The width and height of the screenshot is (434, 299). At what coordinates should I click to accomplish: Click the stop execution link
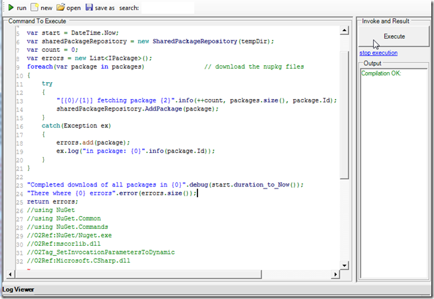(x=378, y=53)
